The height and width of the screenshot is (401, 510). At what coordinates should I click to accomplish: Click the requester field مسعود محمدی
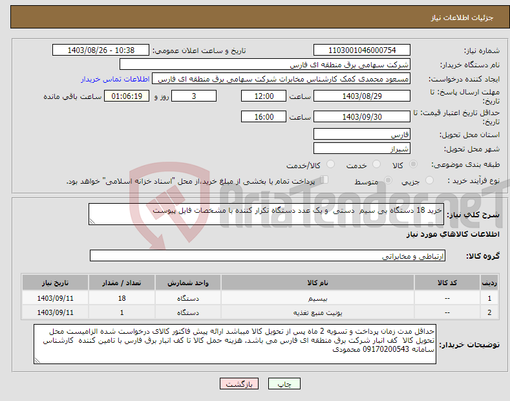coord(281,79)
